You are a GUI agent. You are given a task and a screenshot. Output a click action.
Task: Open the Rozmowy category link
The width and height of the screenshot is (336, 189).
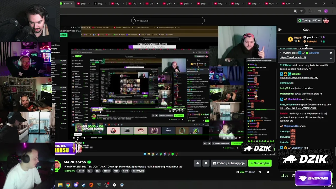pyautogui.click(x=69, y=171)
